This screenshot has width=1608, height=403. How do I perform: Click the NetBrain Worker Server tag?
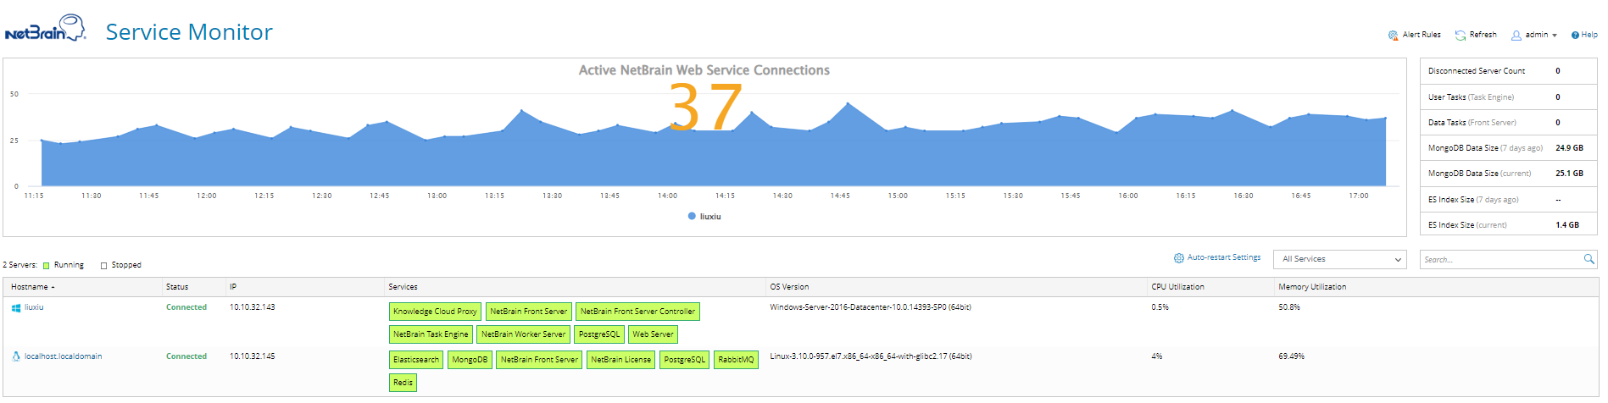click(523, 334)
